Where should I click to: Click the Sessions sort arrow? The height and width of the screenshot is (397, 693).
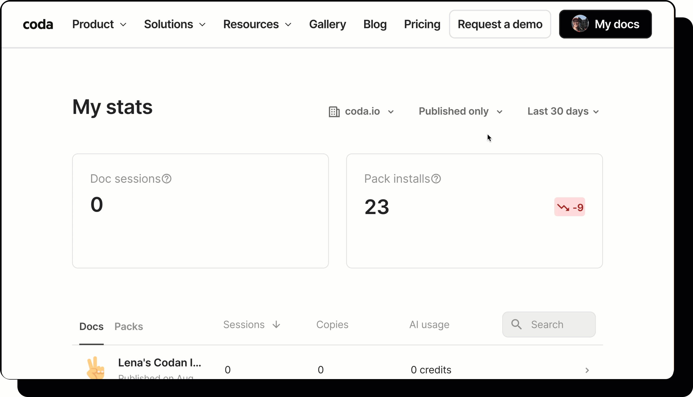(276, 325)
